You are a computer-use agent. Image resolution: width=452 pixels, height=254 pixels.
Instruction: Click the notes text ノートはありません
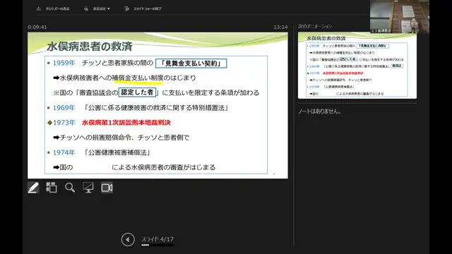[320, 111]
